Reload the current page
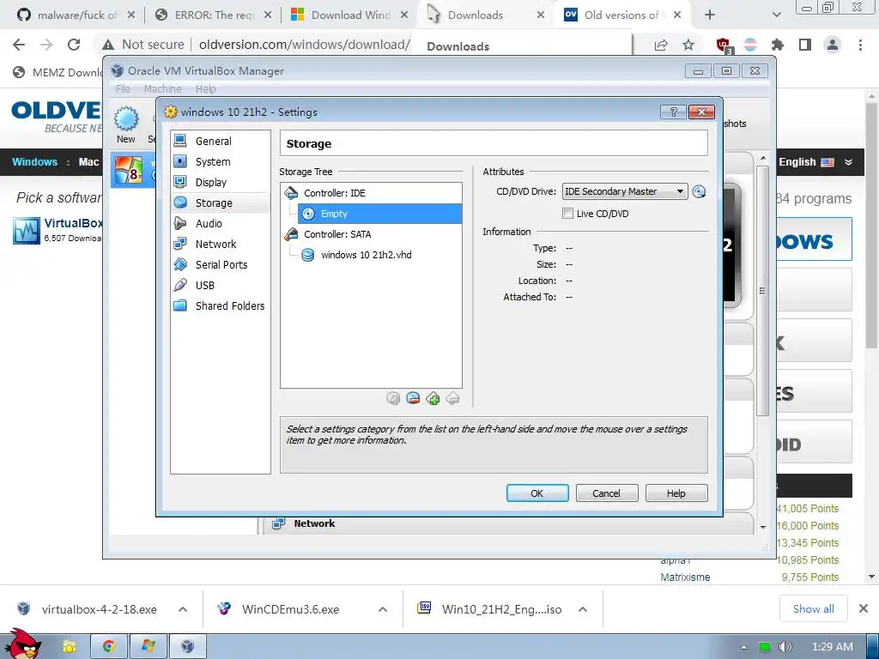 pos(74,45)
